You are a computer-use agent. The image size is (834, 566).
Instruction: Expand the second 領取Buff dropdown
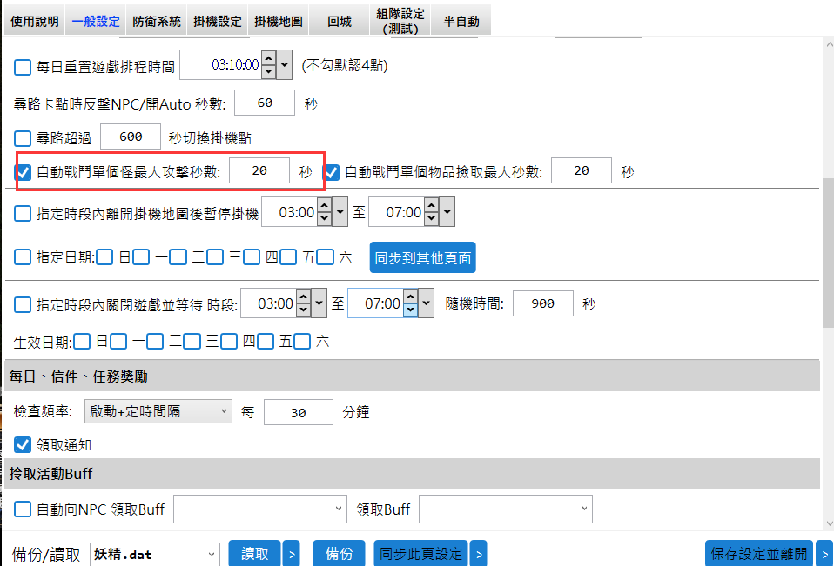(505, 509)
